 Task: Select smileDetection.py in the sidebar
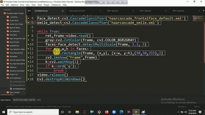(18, 89)
